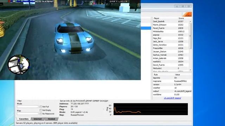Click the servers status bar text

[47, 123]
